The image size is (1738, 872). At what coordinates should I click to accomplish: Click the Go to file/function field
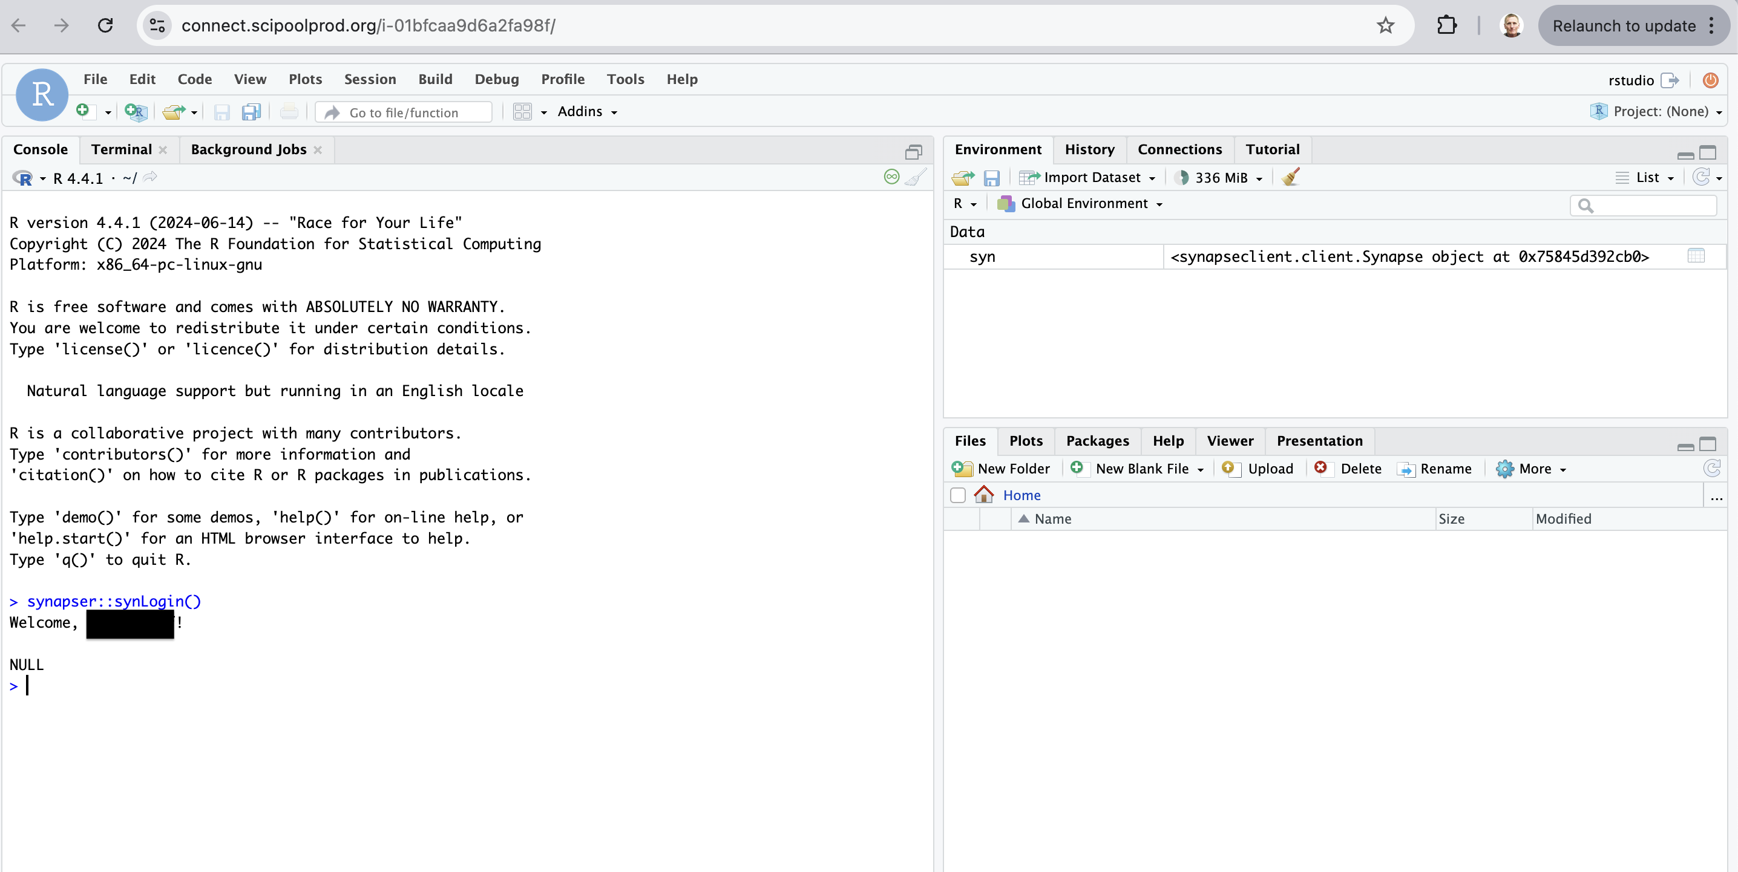point(404,112)
